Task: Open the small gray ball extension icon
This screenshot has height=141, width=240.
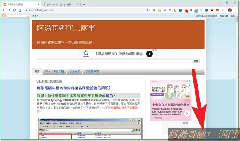Action: pos(191,10)
